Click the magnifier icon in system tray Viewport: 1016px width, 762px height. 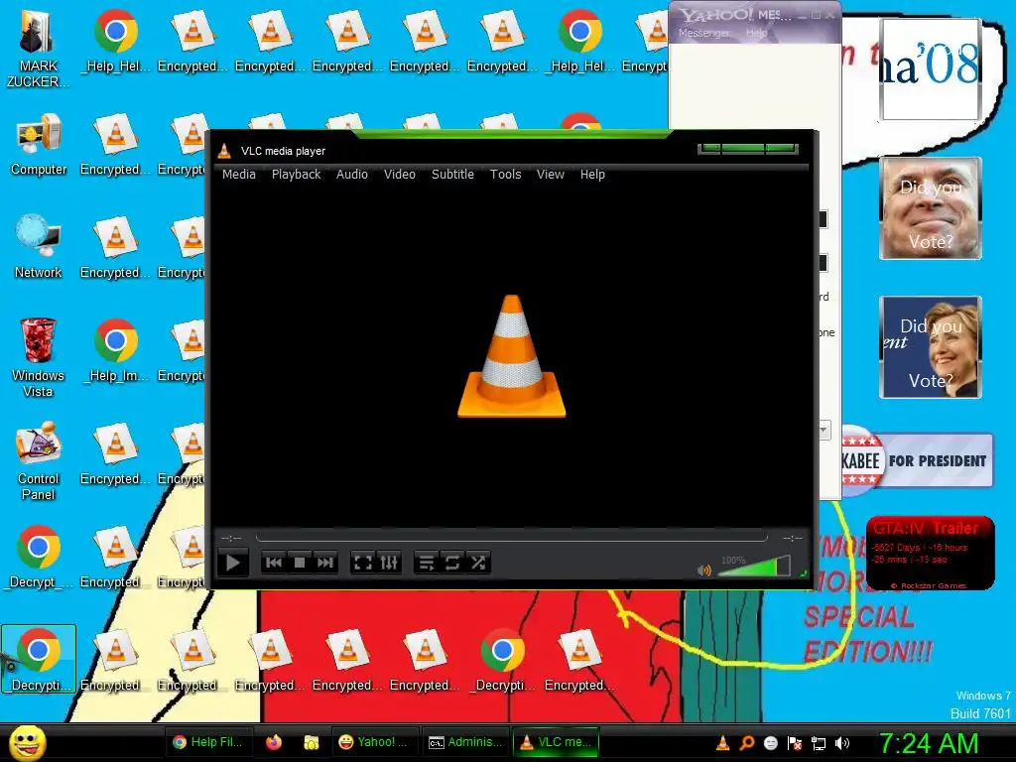747,743
